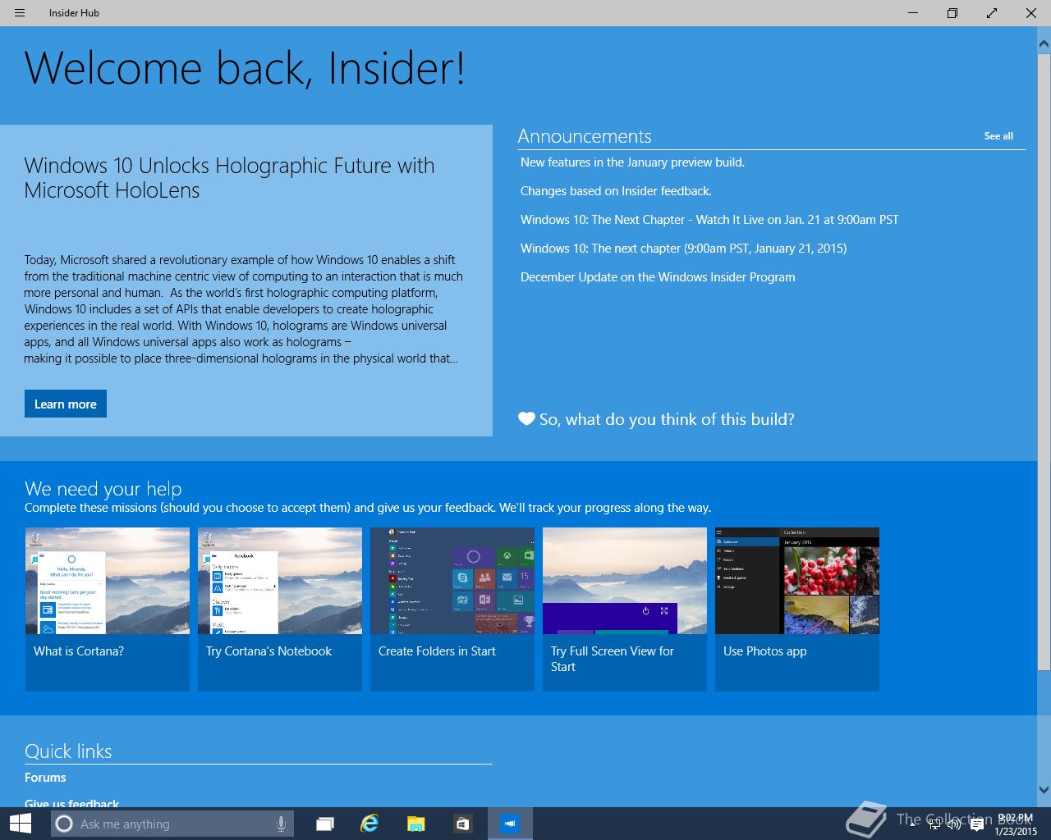This screenshot has width=1051, height=840.
Task: Open the 'Create Folders in Start' mission tile
Action: coord(452,609)
